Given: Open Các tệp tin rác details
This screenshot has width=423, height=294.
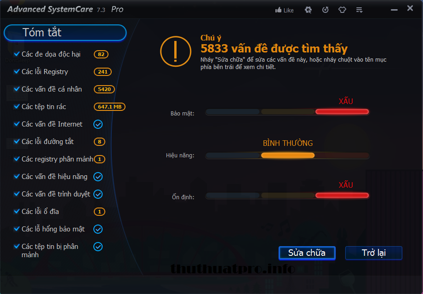Looking at the screenshot, I should click(x=44, y=107).
